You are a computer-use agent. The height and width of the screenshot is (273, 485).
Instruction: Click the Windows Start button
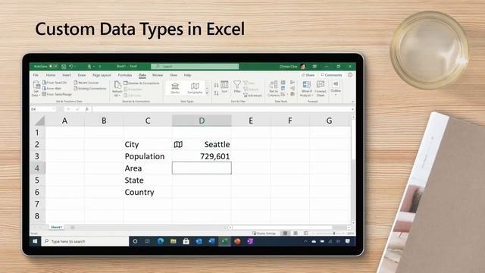[x=35, y=241]
